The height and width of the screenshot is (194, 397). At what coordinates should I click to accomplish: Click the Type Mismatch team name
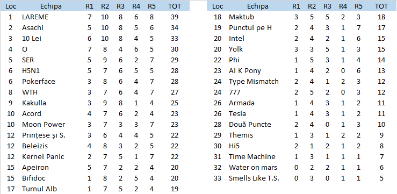tap(254, 82)
